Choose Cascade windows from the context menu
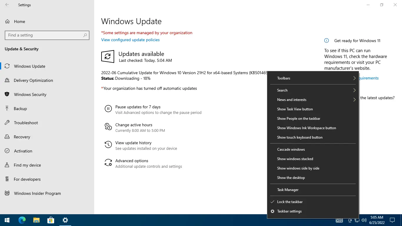 (313, 149)
